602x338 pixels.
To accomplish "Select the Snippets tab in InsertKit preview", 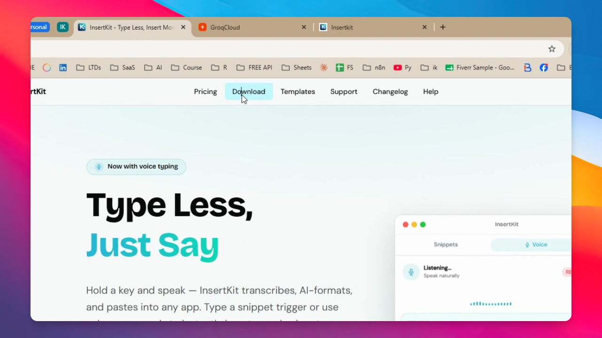I will pyautogui.click(x=446, y=245).
